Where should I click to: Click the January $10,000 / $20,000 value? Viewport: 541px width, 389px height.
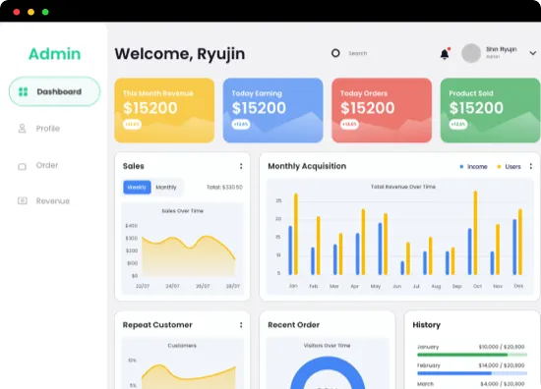[x=502, y=347]
